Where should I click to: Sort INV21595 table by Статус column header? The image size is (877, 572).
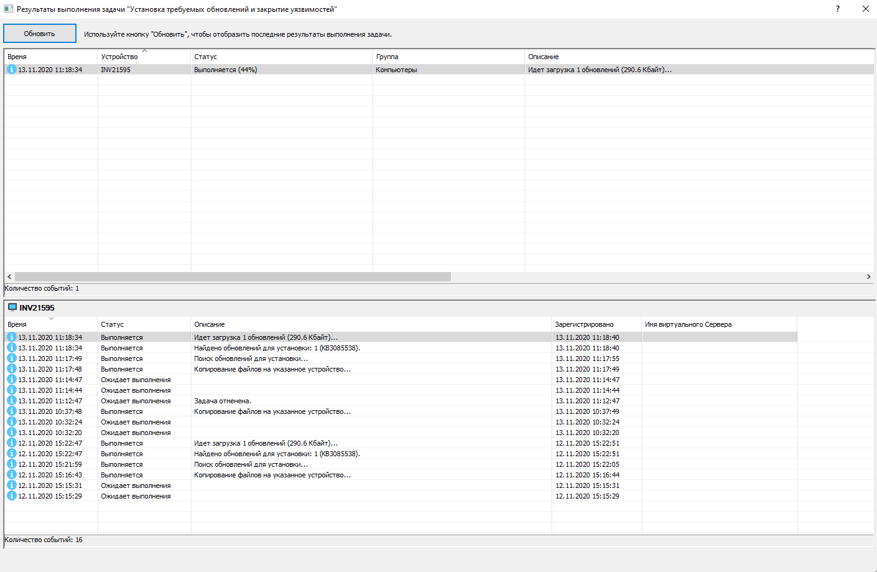[144, 324]
